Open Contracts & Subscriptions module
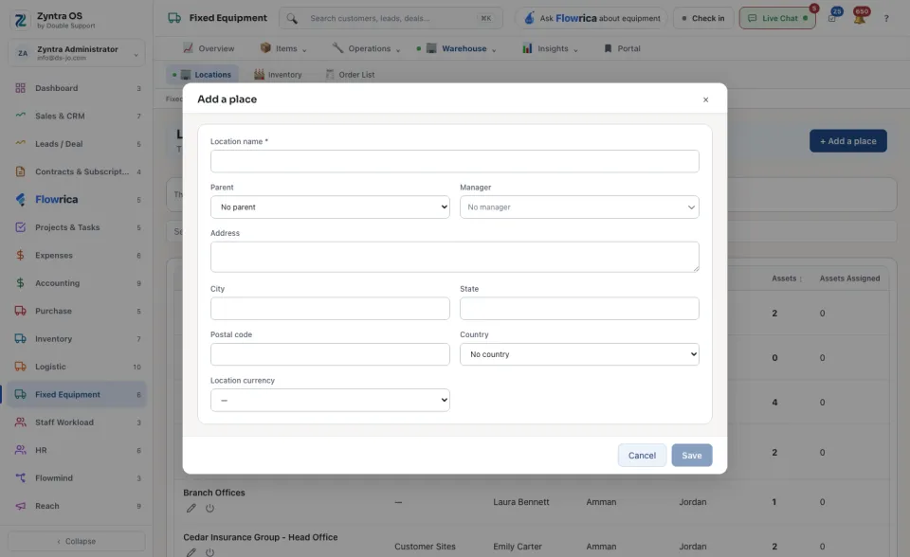 coord(77,171)
